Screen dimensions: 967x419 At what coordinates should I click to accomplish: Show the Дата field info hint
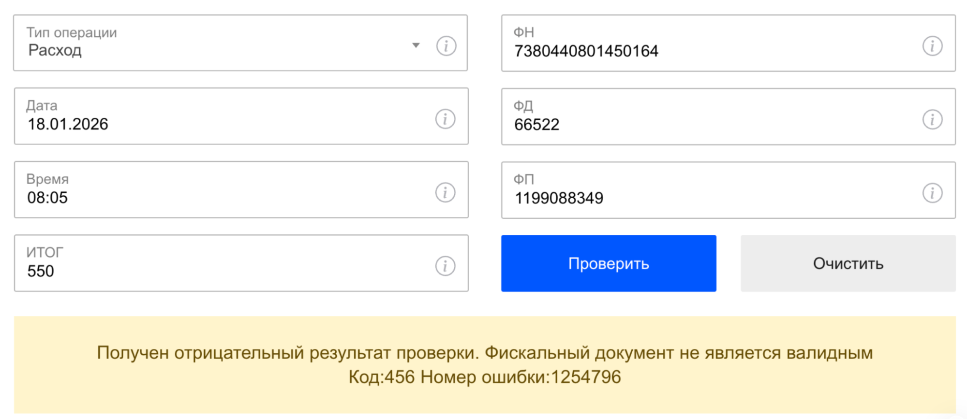pos(445,119)
